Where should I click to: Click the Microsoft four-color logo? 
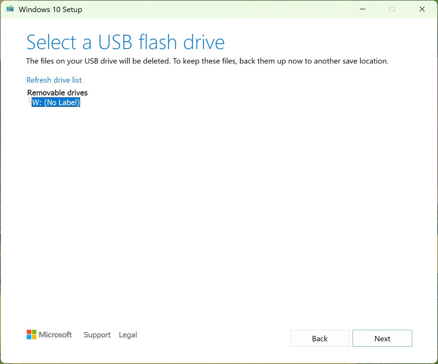(x=31, y=335)
